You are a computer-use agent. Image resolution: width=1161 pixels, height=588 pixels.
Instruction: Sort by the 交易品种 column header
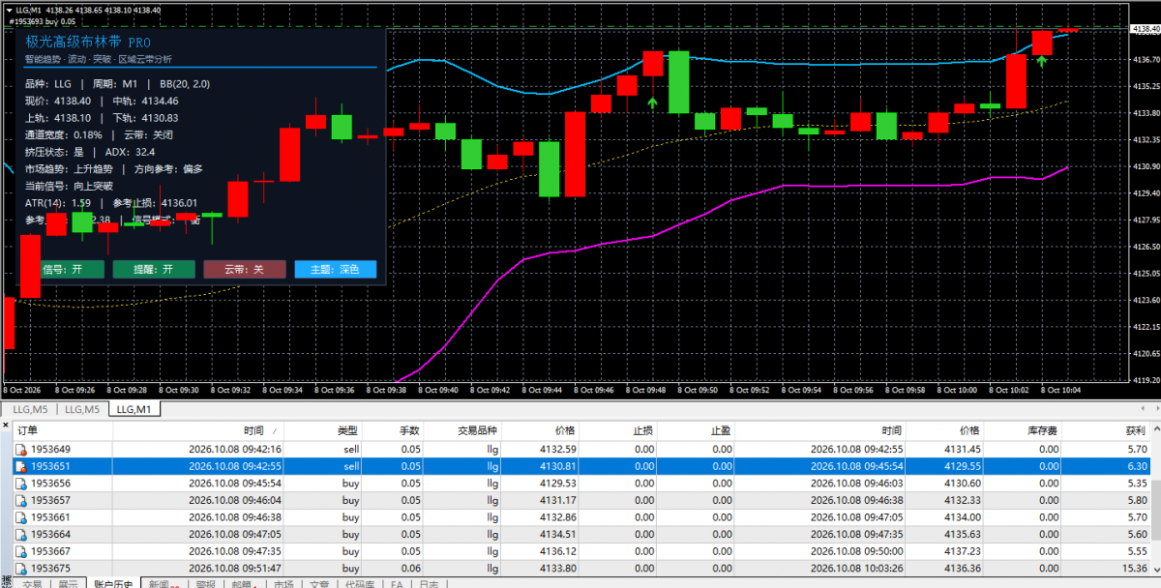coord(463,430)
